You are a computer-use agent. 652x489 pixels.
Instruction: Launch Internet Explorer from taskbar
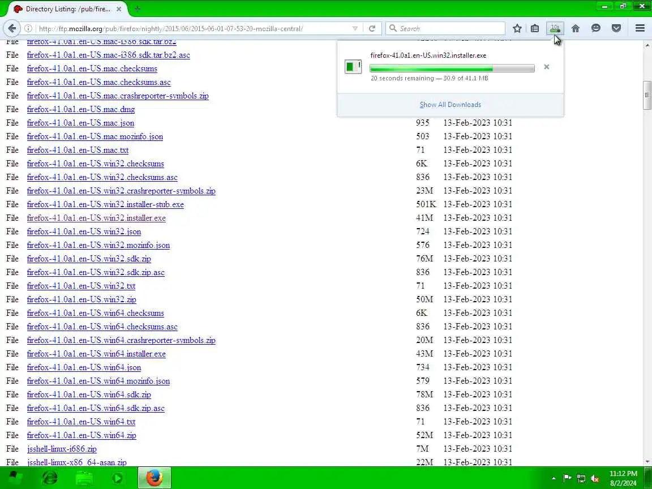pos(50,478)
